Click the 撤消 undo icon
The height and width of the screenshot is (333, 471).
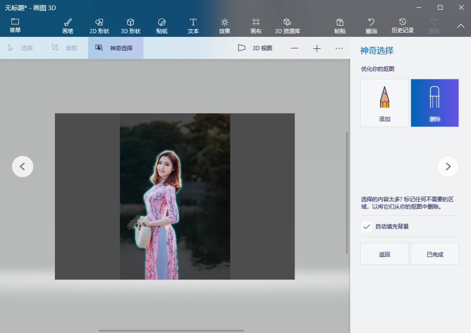(371, 22)
